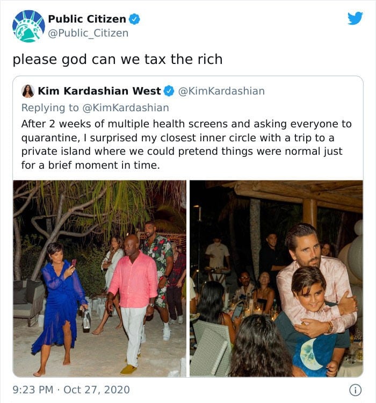Click the Twitter bird logo
The width and height of the screenshot is (376, 403).
tap(355, 18)
